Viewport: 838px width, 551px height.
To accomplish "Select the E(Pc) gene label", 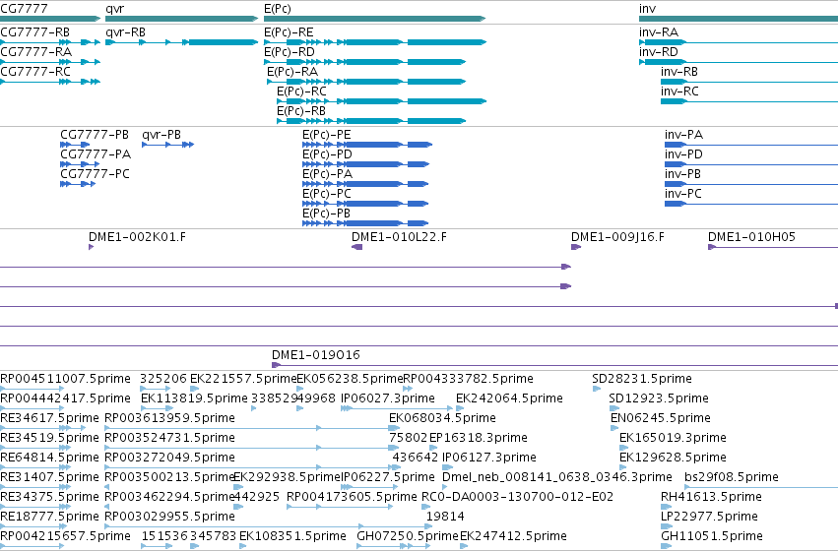I will (x=278, y=9).
